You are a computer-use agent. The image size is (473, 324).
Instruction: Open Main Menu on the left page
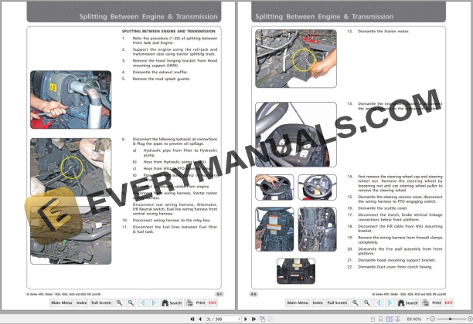coord(61,303)
